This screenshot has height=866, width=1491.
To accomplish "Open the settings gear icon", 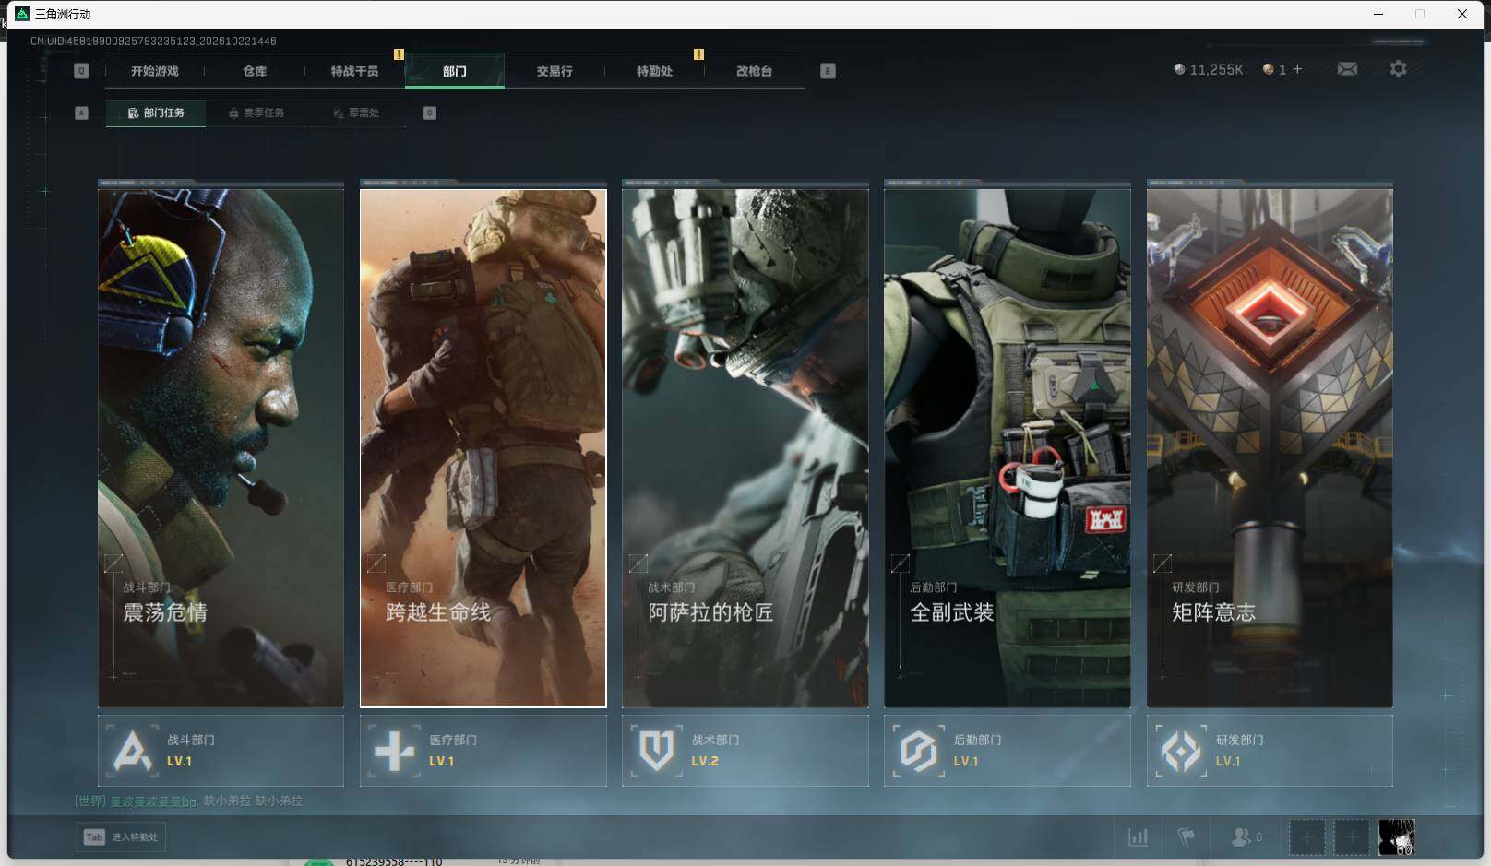I will [x=1398, y=69].
